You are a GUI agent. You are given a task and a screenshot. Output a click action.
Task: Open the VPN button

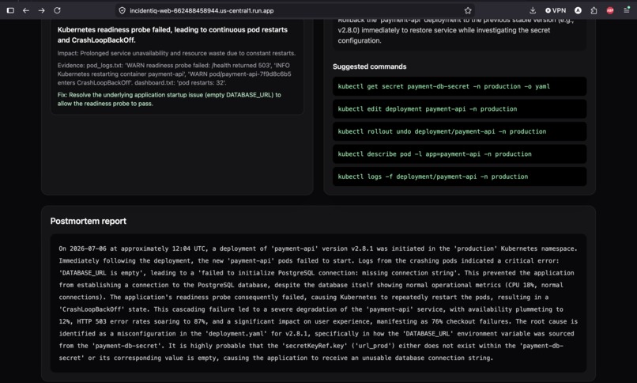click(556, 10)
